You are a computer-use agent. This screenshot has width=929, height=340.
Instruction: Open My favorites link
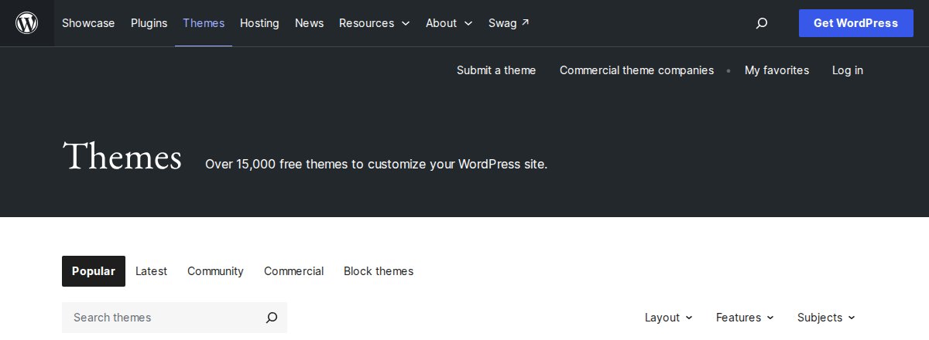[x=776, y=70]
